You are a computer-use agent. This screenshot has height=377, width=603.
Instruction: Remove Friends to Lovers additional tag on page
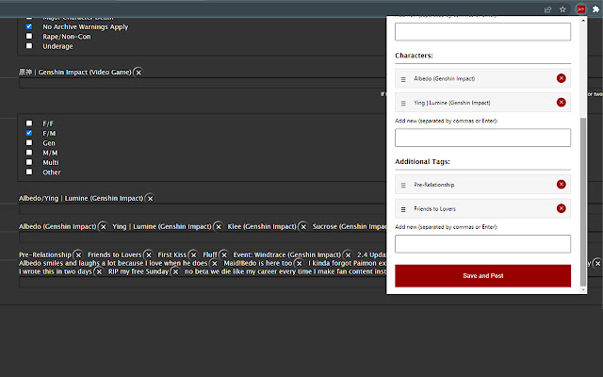point(148,254)
